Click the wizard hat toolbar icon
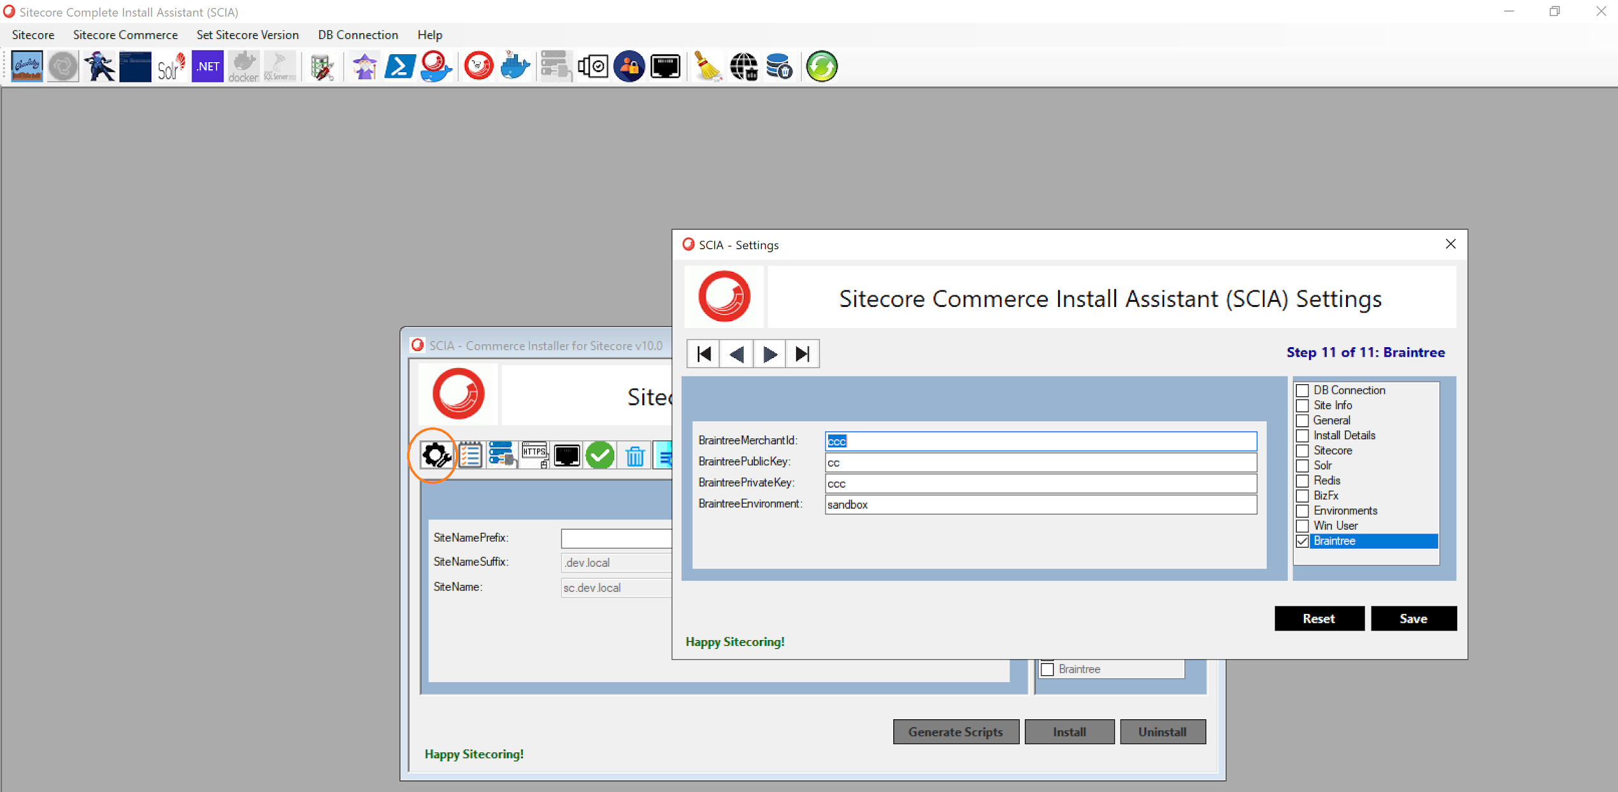Viewport: 1618px width, 792px height. pos(364,66)
